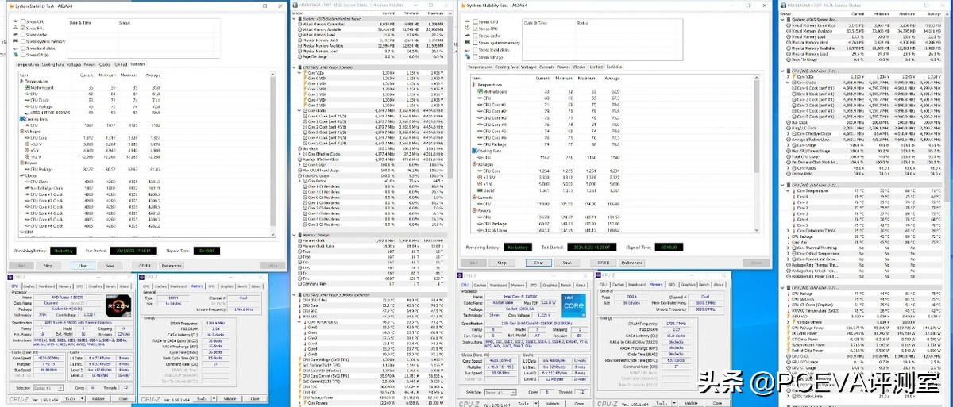Toggle Stress FPU checkbox in right AIDA64 window
This screenshot has width=953, height=407.
(x=476, y=29)
